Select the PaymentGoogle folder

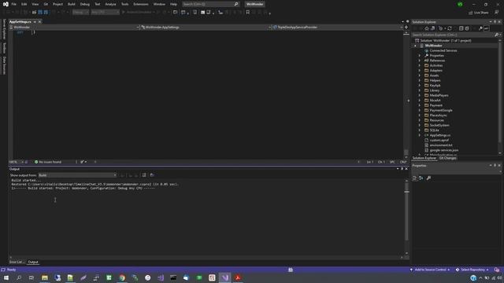(x=441, y=110)
